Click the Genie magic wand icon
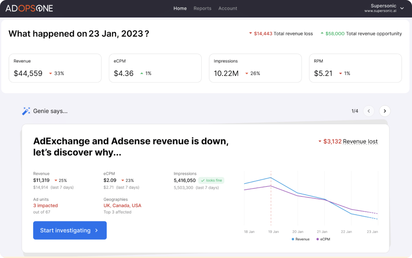The height and width of the screenshot is (258, 412). click(26, 111)
